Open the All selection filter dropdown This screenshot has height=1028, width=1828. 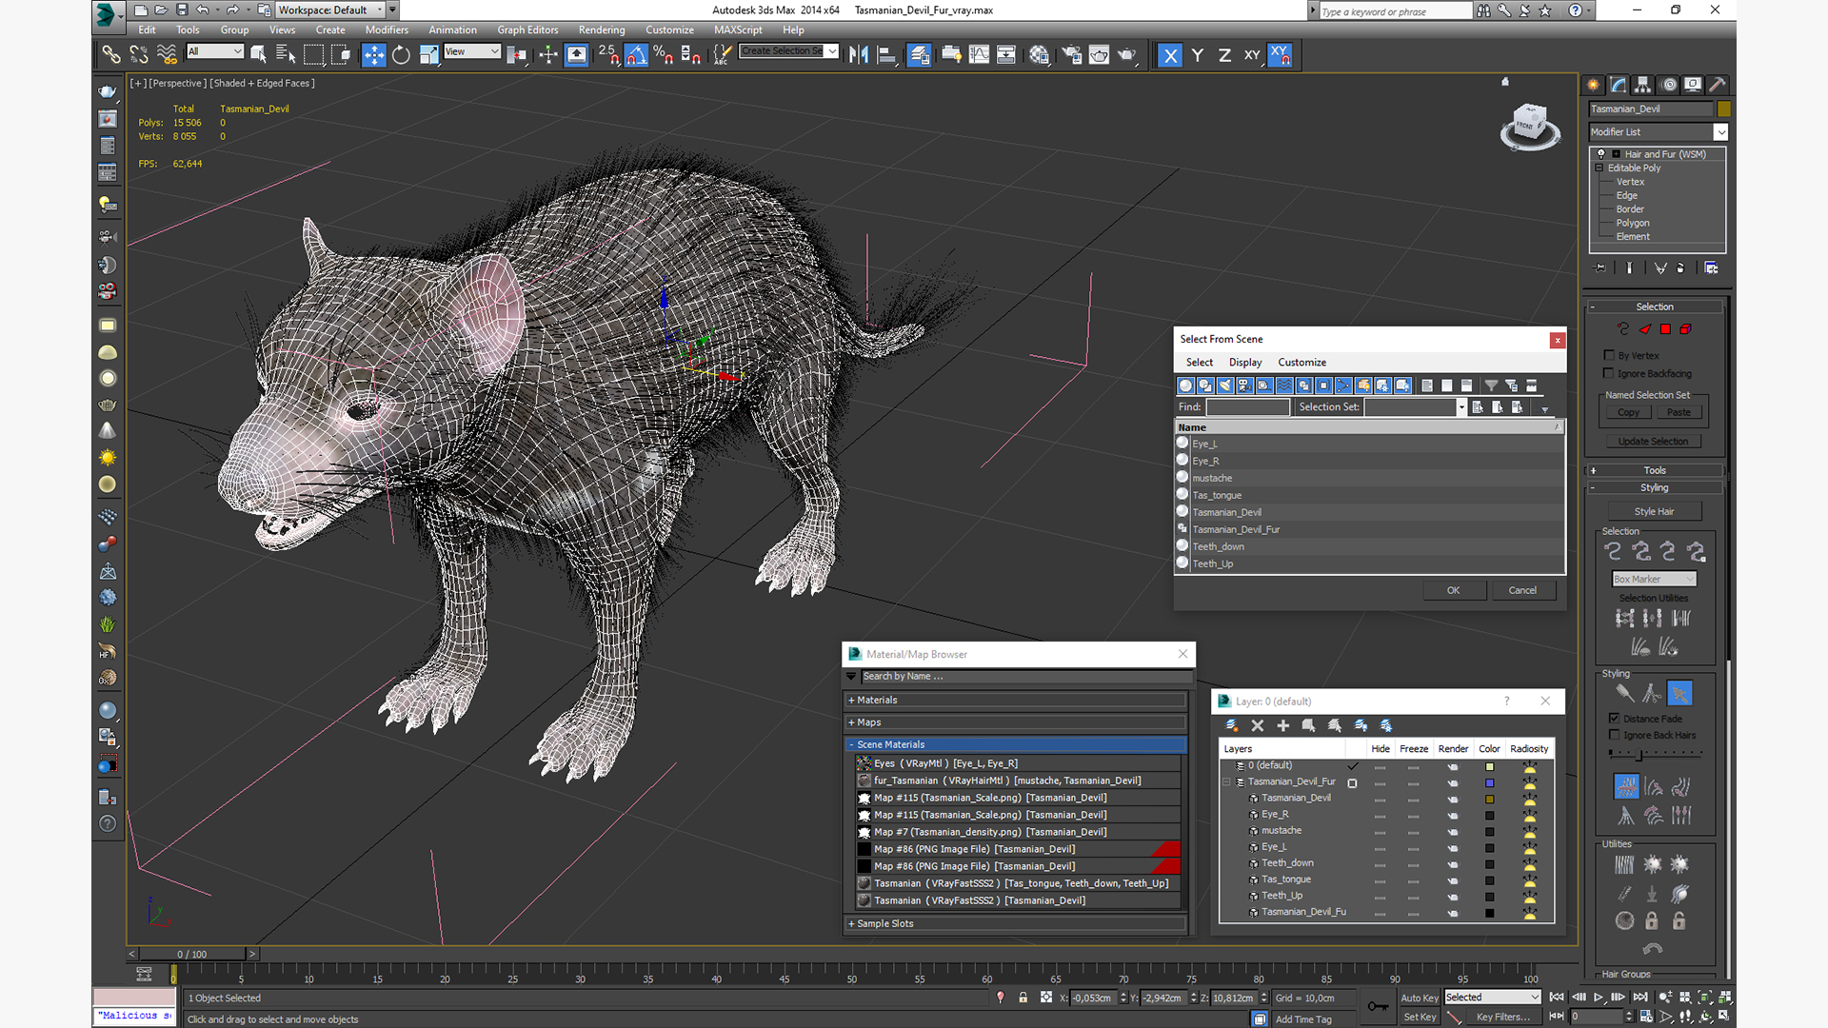[215, 51]
